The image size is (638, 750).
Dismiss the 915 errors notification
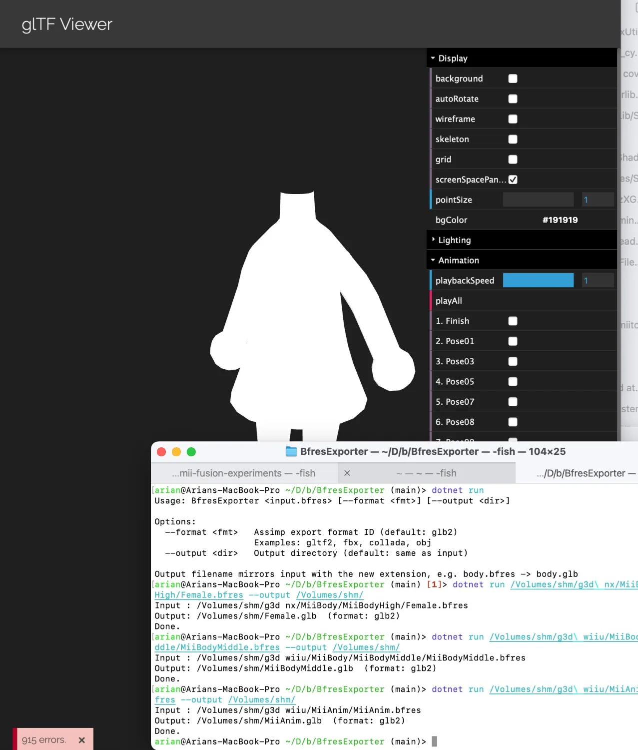pos(81,740)
